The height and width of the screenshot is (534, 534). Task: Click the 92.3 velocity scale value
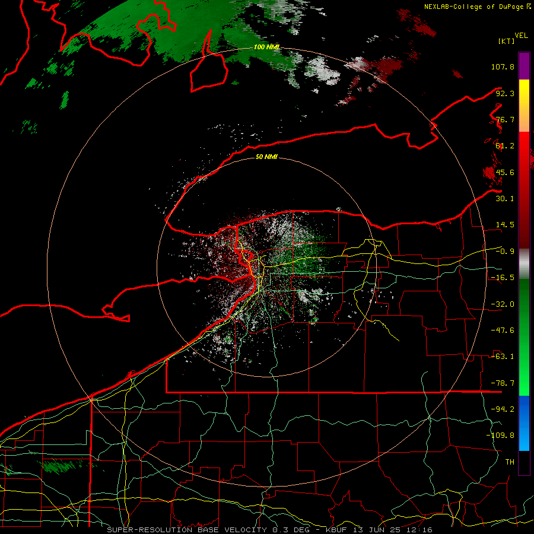[505, 93]
